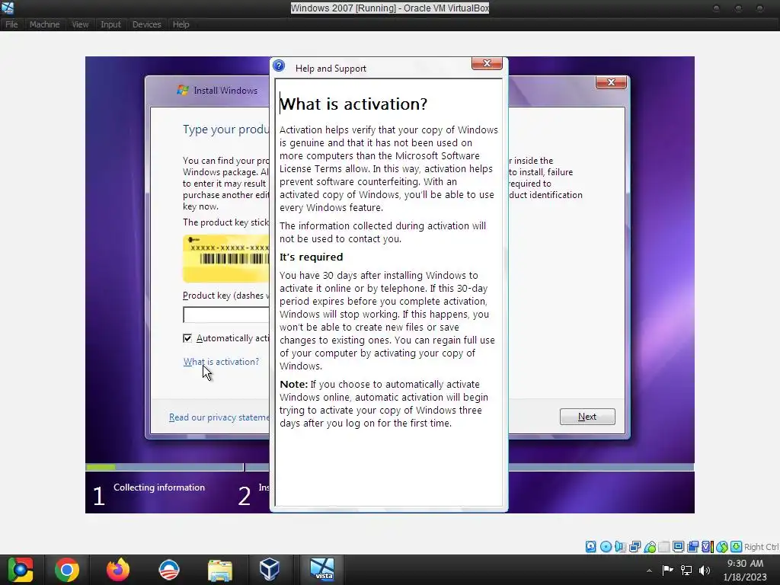
Task: Click the Note: bold text in help
Action: (x=293, y=384)
